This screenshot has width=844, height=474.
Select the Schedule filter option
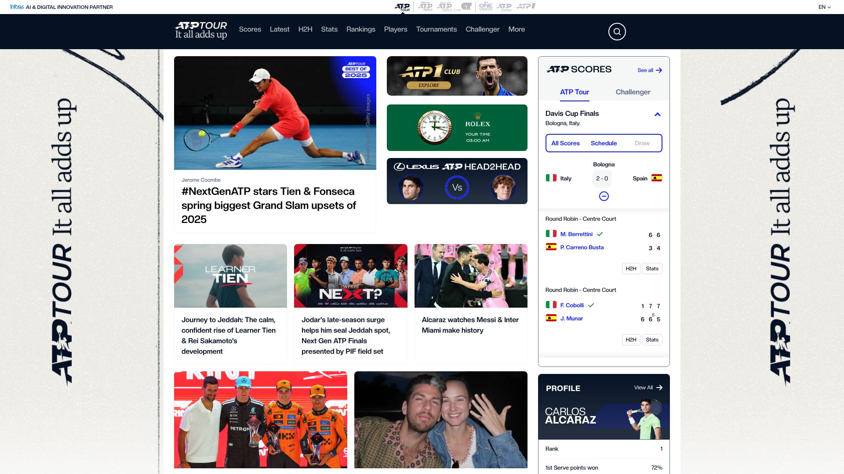(x=604, y=143)
